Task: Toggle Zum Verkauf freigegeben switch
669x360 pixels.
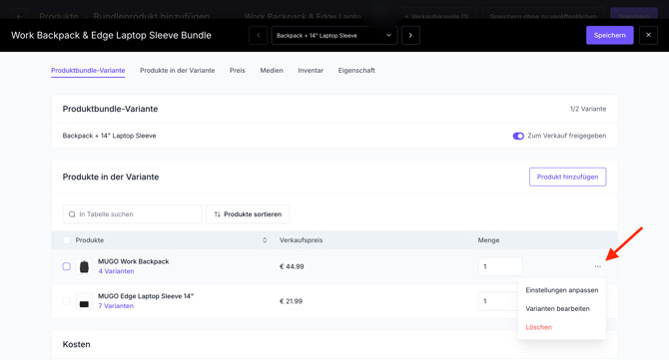Action: (x=518, y=136)
